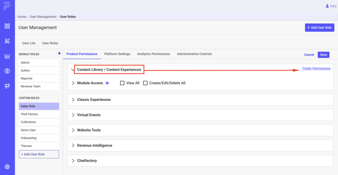Open the megaphone campaign icon
This screenshot has width=338, height=175.
7,86
